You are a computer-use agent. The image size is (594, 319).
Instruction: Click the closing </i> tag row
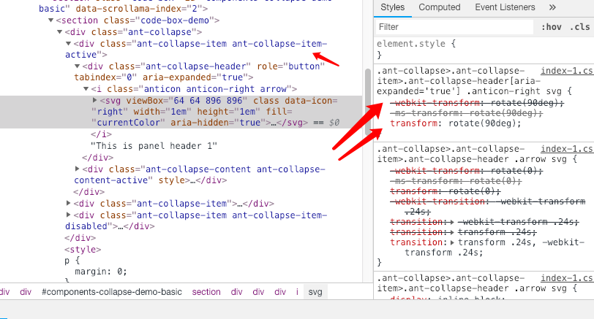point(101,134)
